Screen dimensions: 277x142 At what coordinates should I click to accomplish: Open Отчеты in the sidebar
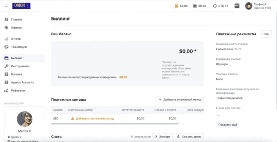pyautogui.click(x=16, y=39)
